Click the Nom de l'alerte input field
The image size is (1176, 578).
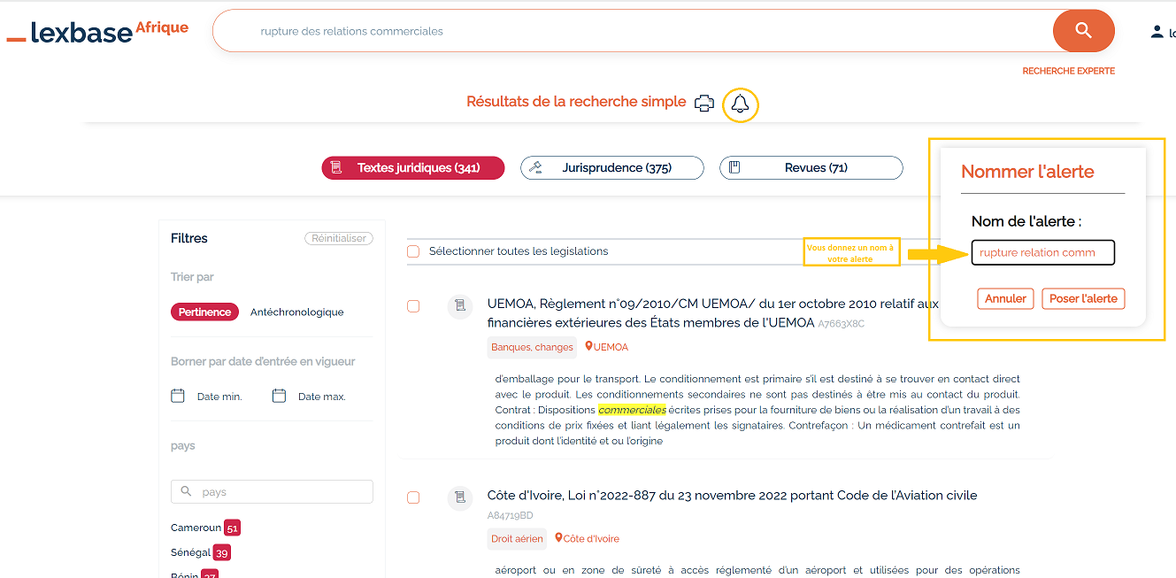click(1042, 253)
